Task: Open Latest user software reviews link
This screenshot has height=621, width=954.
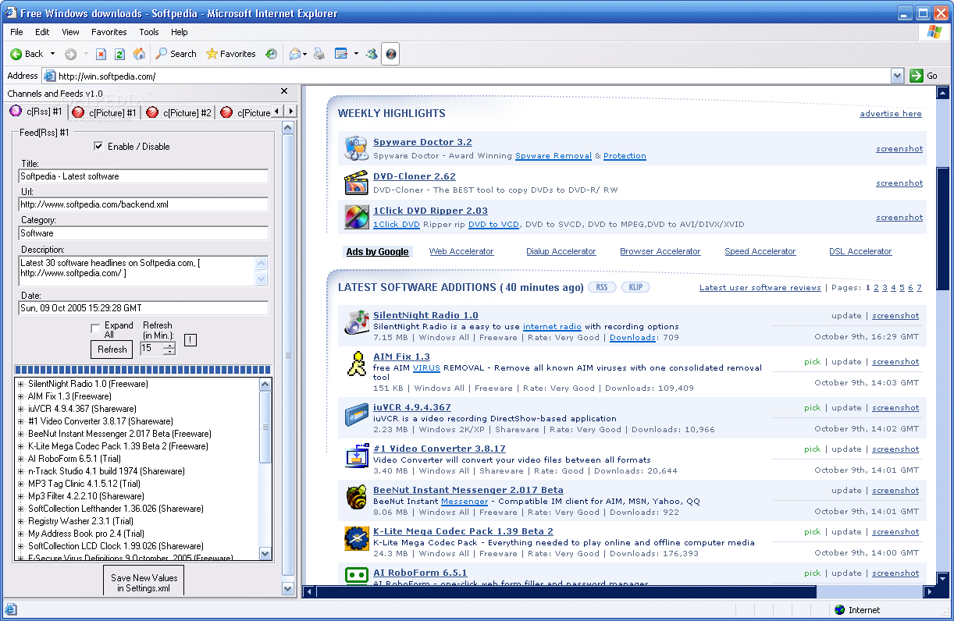Action: (760, 287)
